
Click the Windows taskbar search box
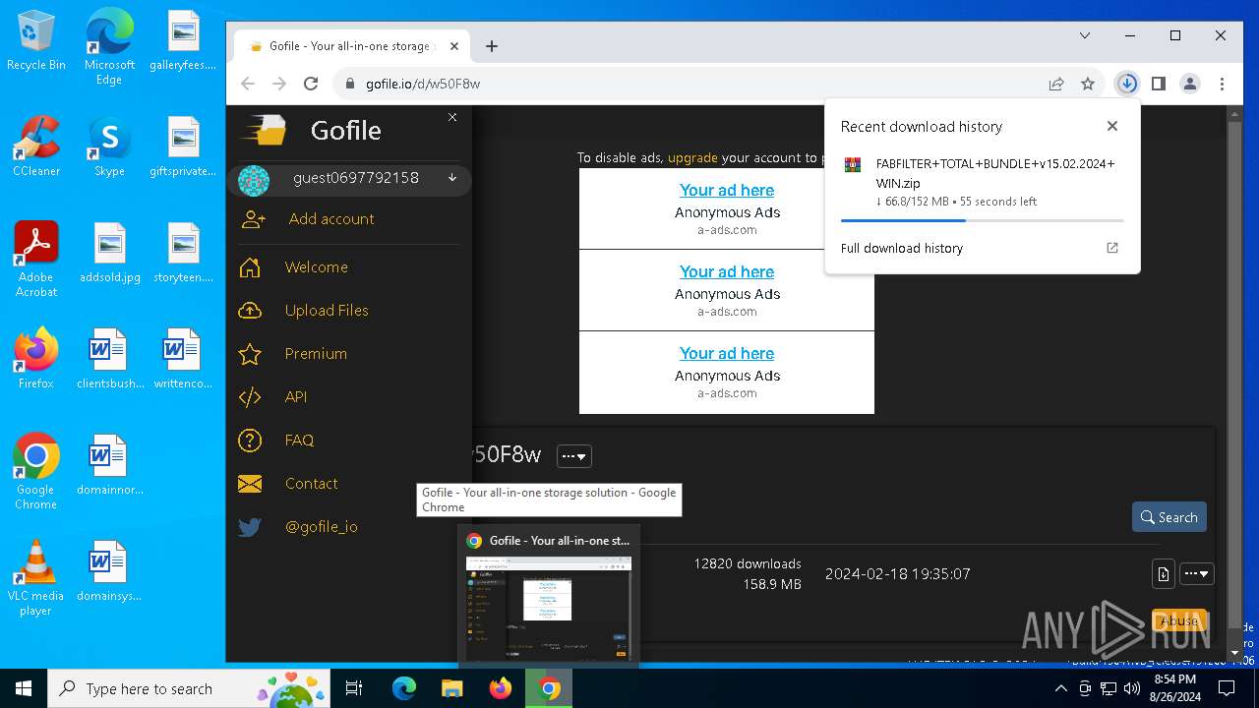[x=187, y=688]
